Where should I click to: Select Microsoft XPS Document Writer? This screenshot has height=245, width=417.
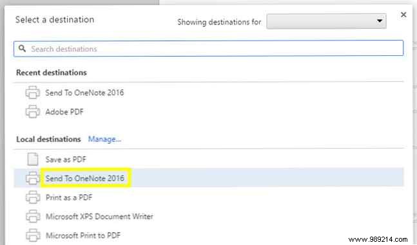tap(99, 216)
